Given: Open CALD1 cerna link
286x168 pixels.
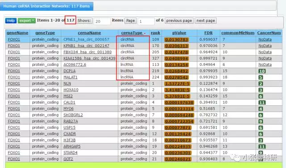Looking at the screenshot, I should [x=69, y=103].
